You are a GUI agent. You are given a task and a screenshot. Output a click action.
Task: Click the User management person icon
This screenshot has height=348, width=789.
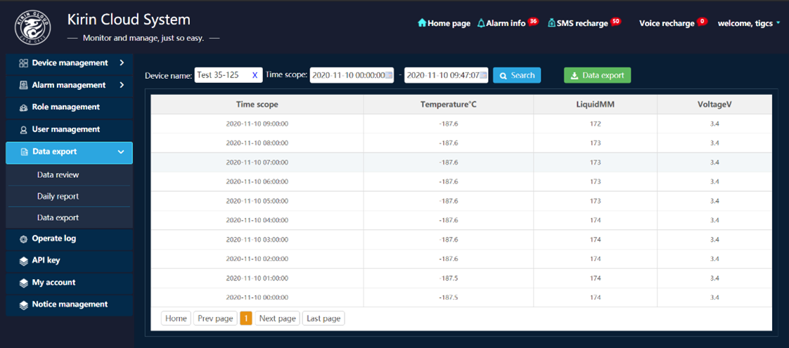23,130
